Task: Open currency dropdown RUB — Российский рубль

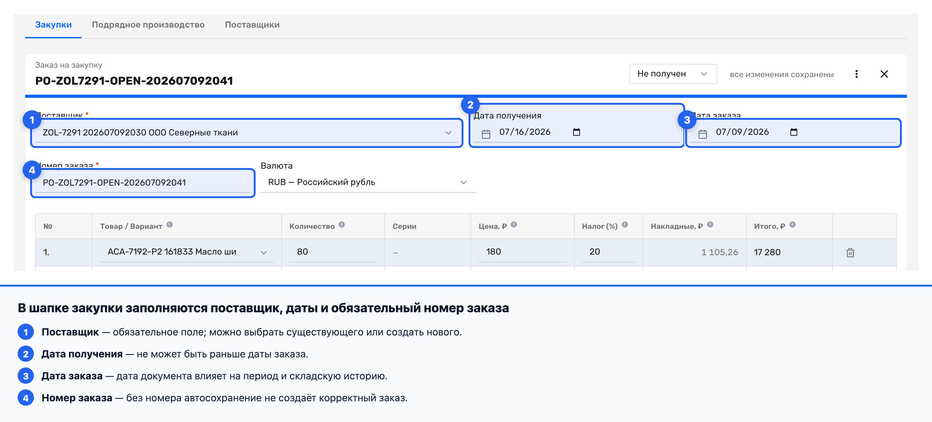Action: [x=368, y=182]
